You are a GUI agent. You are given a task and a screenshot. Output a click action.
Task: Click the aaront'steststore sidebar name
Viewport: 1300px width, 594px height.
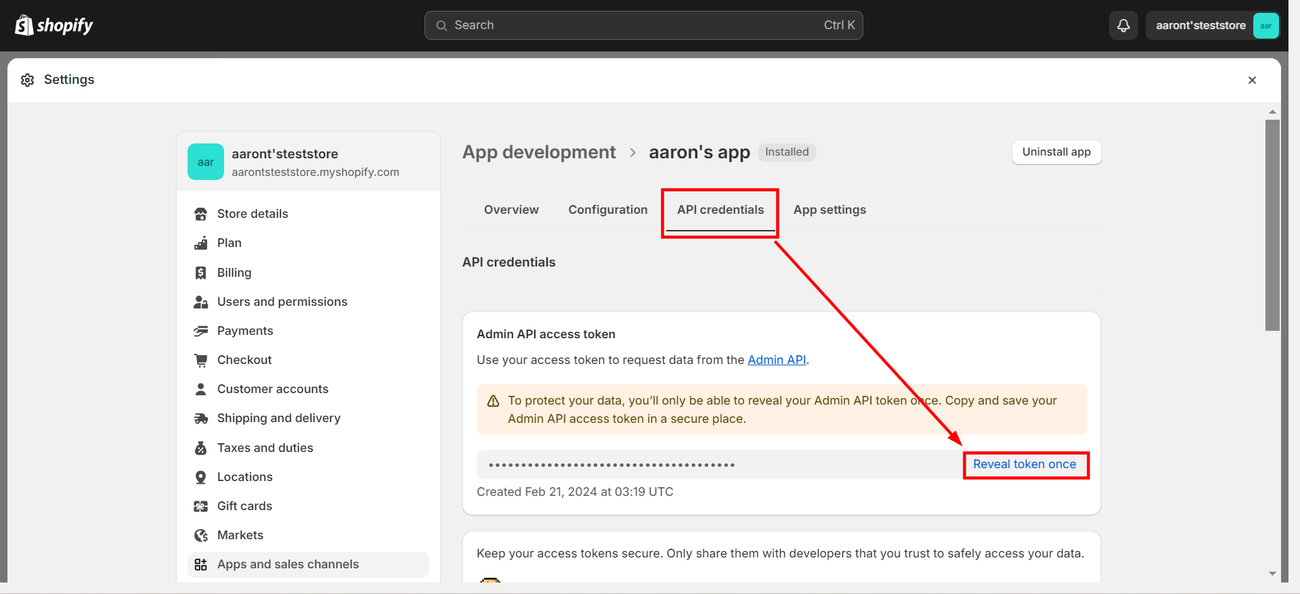click(x=285, y=154)
